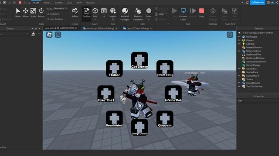The height and width of the screenshot is (156, 279).
Task: Clear the Output panel
Action: point(33,34)
